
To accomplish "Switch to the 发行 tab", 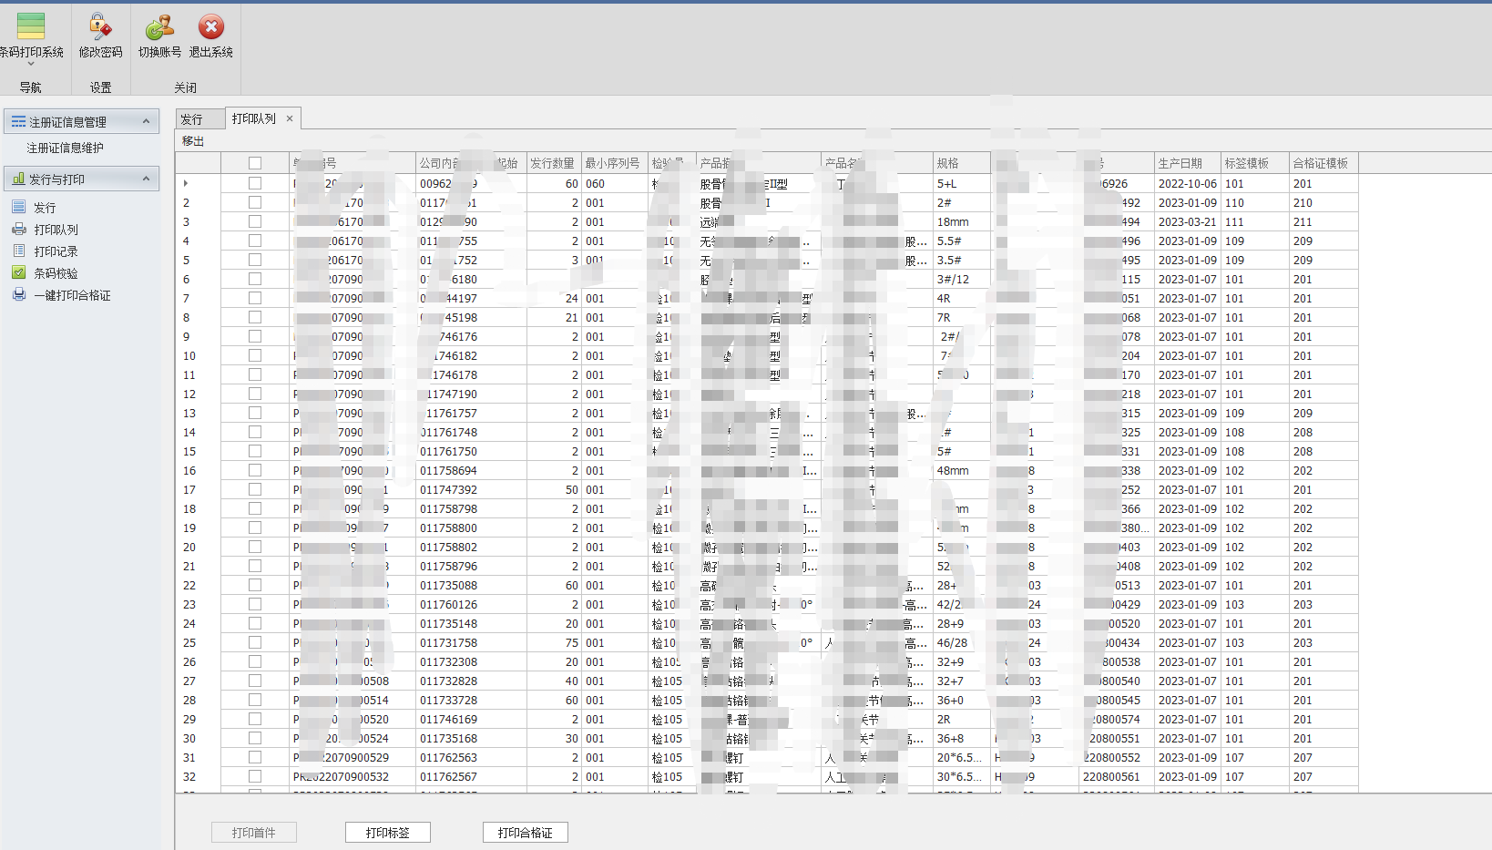I will (199, 119).
